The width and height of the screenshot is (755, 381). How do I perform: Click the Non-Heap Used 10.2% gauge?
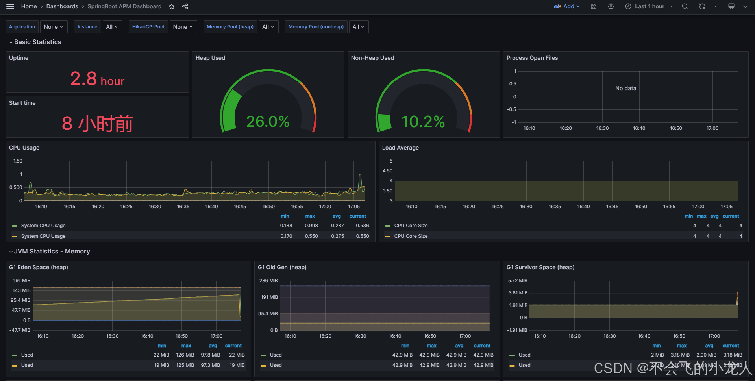[x=424, y=101]
